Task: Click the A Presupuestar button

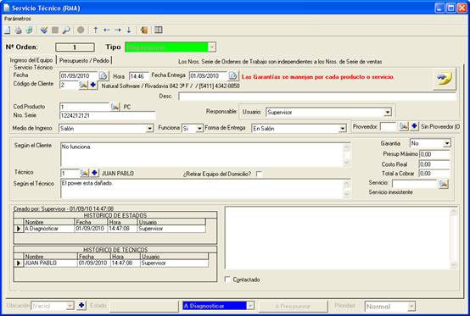Action: (293, 306)
